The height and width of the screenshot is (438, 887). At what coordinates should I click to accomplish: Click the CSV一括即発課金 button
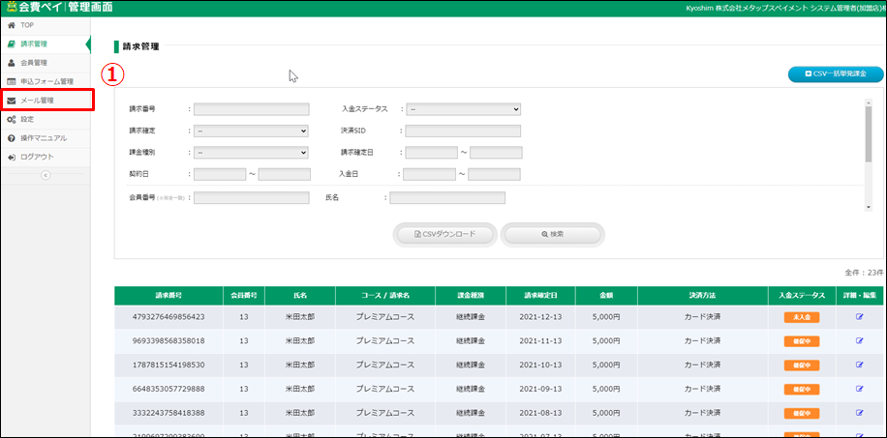tap(835, 73)
